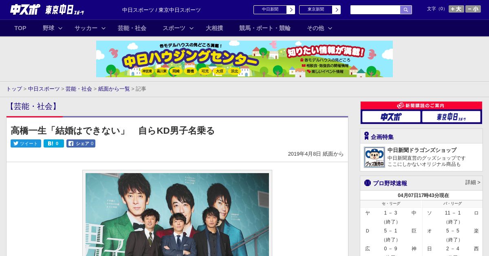
Task: Click トップ breadcrumb link
Action: click(14, 89)
